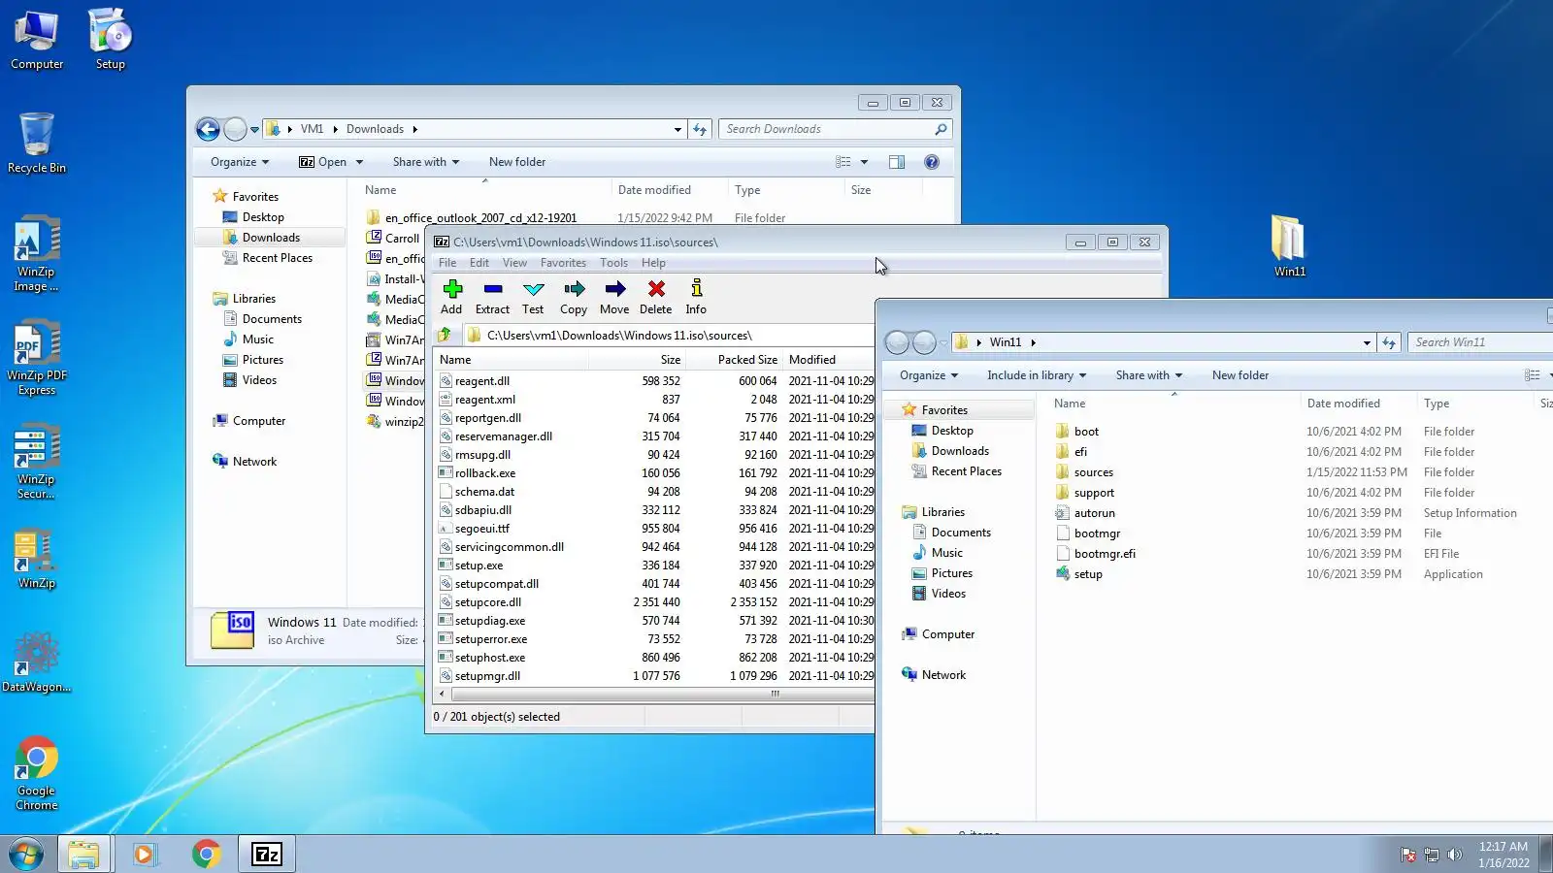Viewport: 1553px width, 873px height.
Task: Select bootmgr.efi in the Win11 window
Action: (1105, 554)
